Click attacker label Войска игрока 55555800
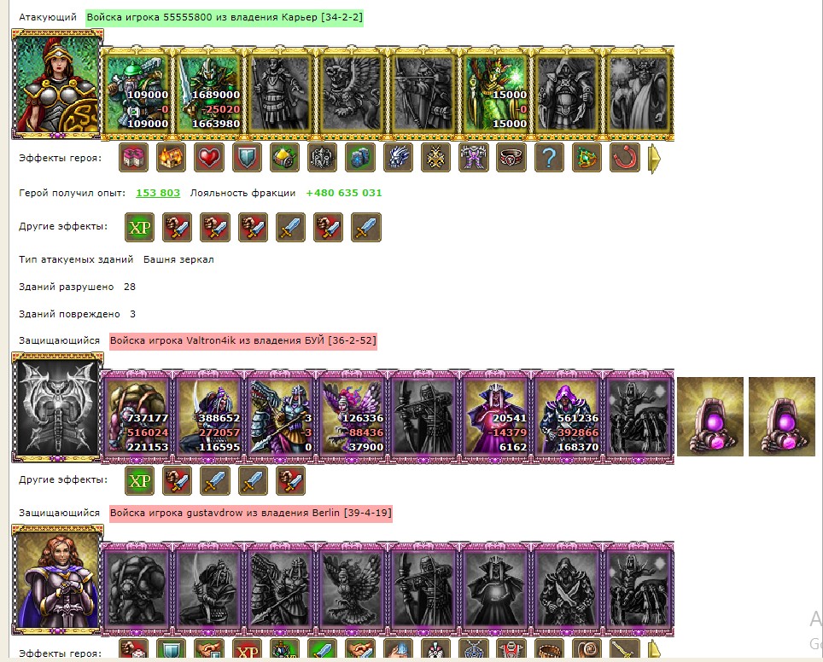This screenshot has width=823, height=662. (225, 17)
